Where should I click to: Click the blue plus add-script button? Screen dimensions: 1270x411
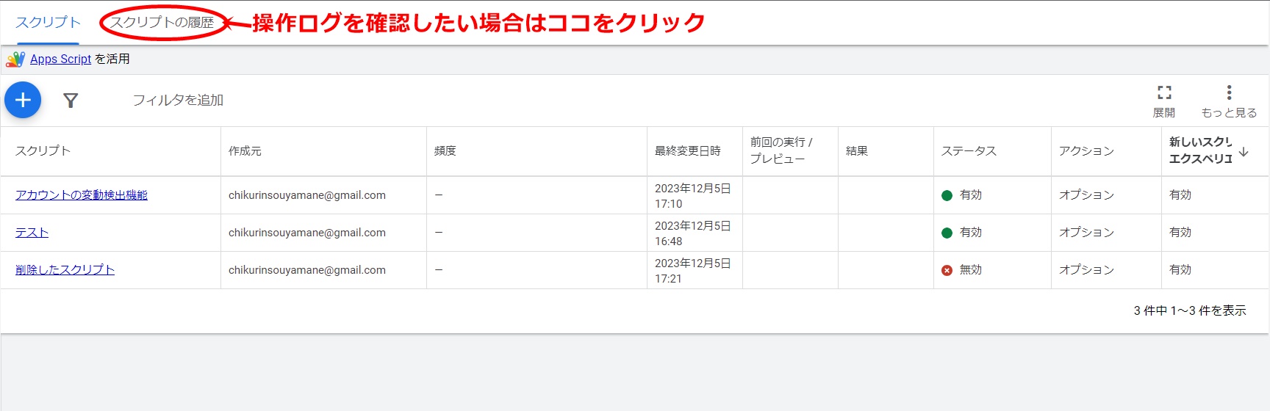[23, 100]
